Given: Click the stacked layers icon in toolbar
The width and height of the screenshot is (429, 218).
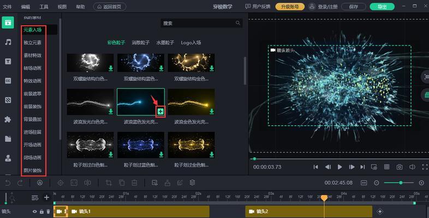Looking at the screenshot, I should pyautogui.click(x=192, y=183).
